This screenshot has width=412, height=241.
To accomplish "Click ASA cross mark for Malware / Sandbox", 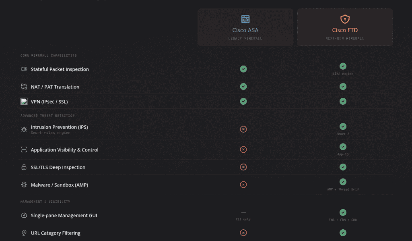I will (x=243, y=185).
